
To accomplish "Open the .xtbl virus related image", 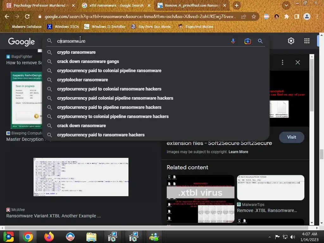I will [x=200, y=199].
